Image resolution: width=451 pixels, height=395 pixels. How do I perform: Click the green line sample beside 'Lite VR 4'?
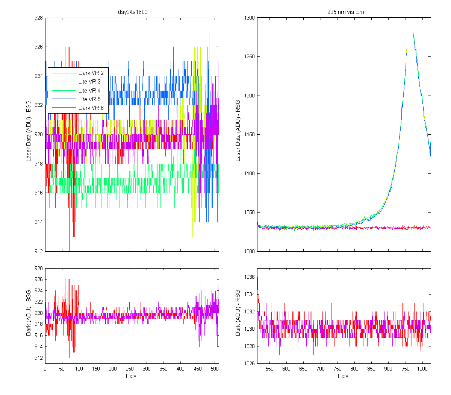pos(64,91)
